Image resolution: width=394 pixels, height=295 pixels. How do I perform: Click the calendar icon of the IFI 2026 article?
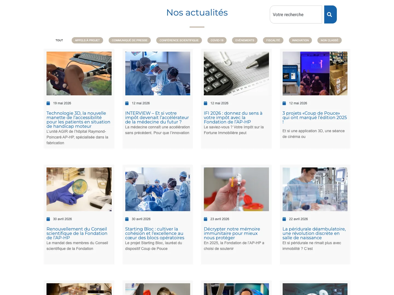[x=205, y=103]
